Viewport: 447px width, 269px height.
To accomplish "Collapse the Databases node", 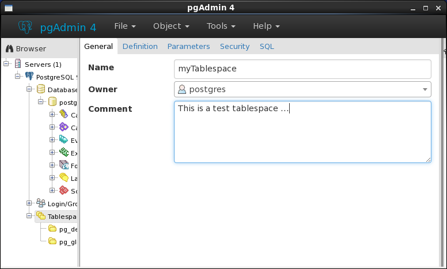I will [29, 89].
